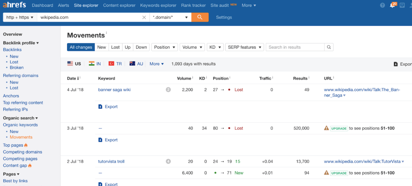Click the gray badge for banner saga wiki
The width and height of the screenshot is (412, 186).
pos(168,90)
